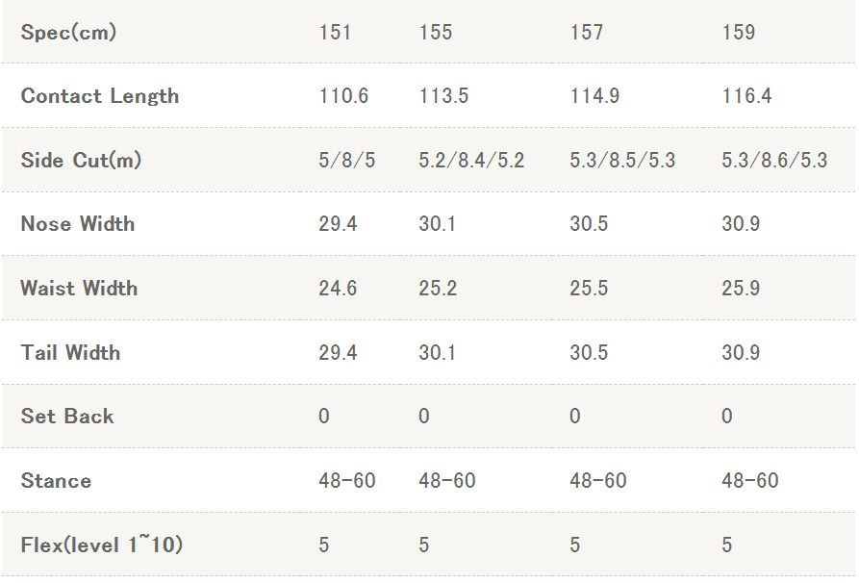Click side cut value 5.3/8.6/5.3

[x=774, y=161]
